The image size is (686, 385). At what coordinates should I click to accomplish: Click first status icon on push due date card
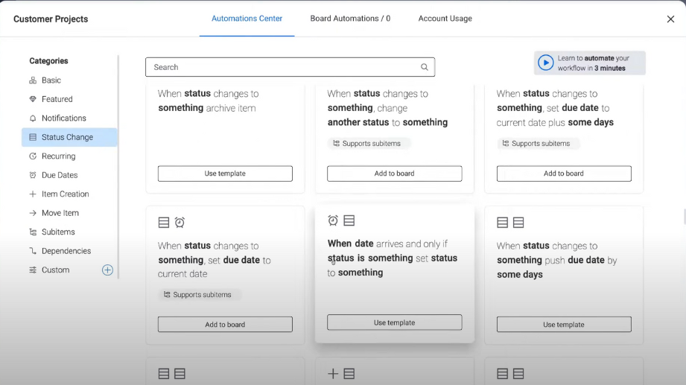(x=502, y=222)
